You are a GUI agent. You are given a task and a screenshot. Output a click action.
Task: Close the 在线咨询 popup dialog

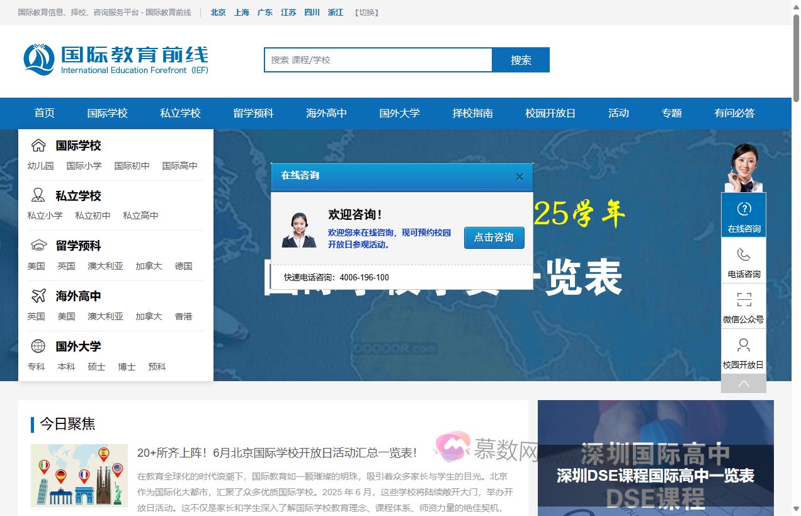[x=520, y=177]
